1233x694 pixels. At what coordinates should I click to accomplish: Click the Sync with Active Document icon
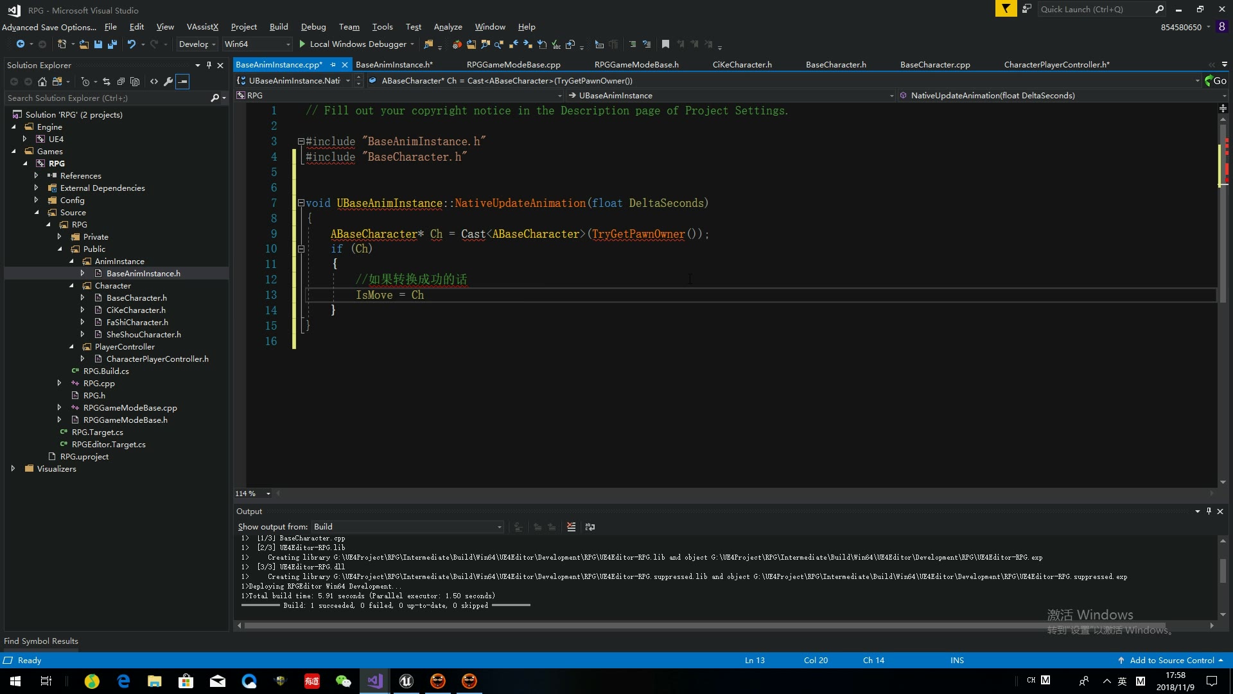pos(107,82)
